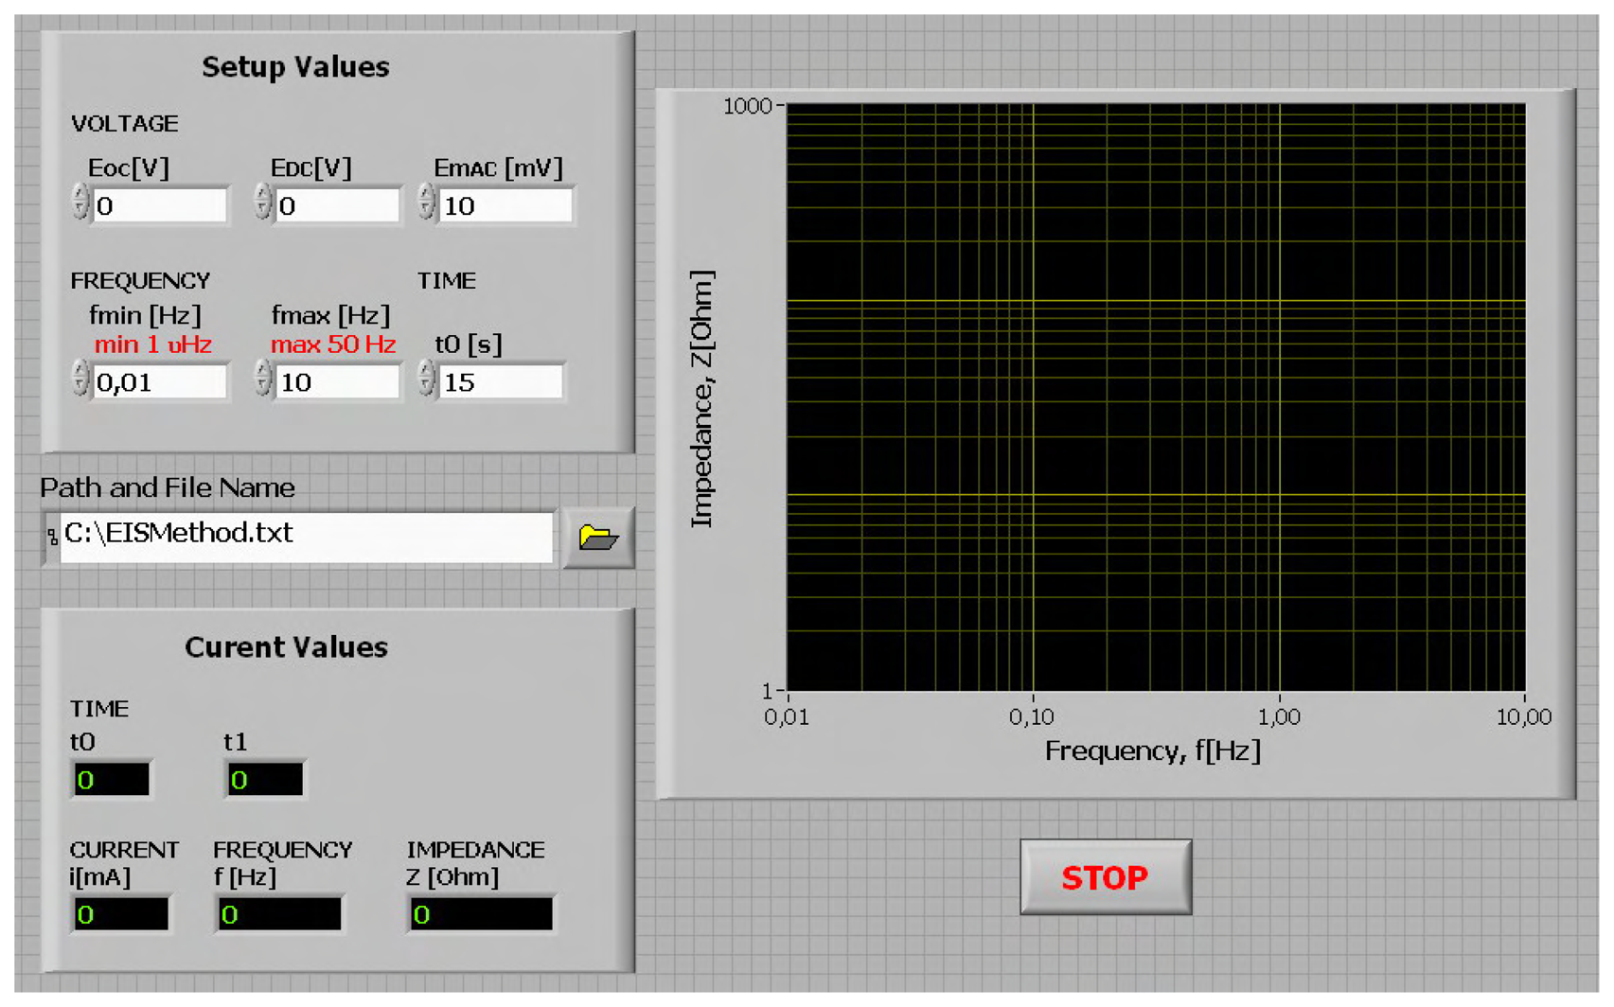1614x1007 pixels.
Task: Open the file browse folder icon
Action: (x=600, y=536)
